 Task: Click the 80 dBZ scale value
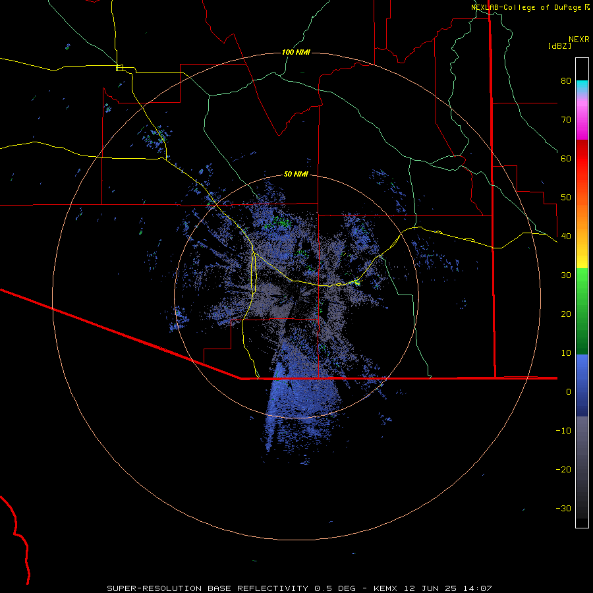pos(566,81)
